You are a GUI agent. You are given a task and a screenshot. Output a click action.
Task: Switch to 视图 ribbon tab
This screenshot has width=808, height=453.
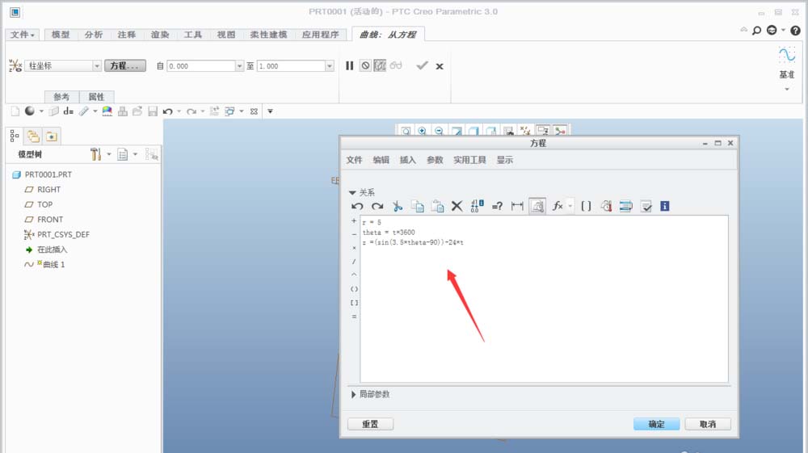point(225,35)
